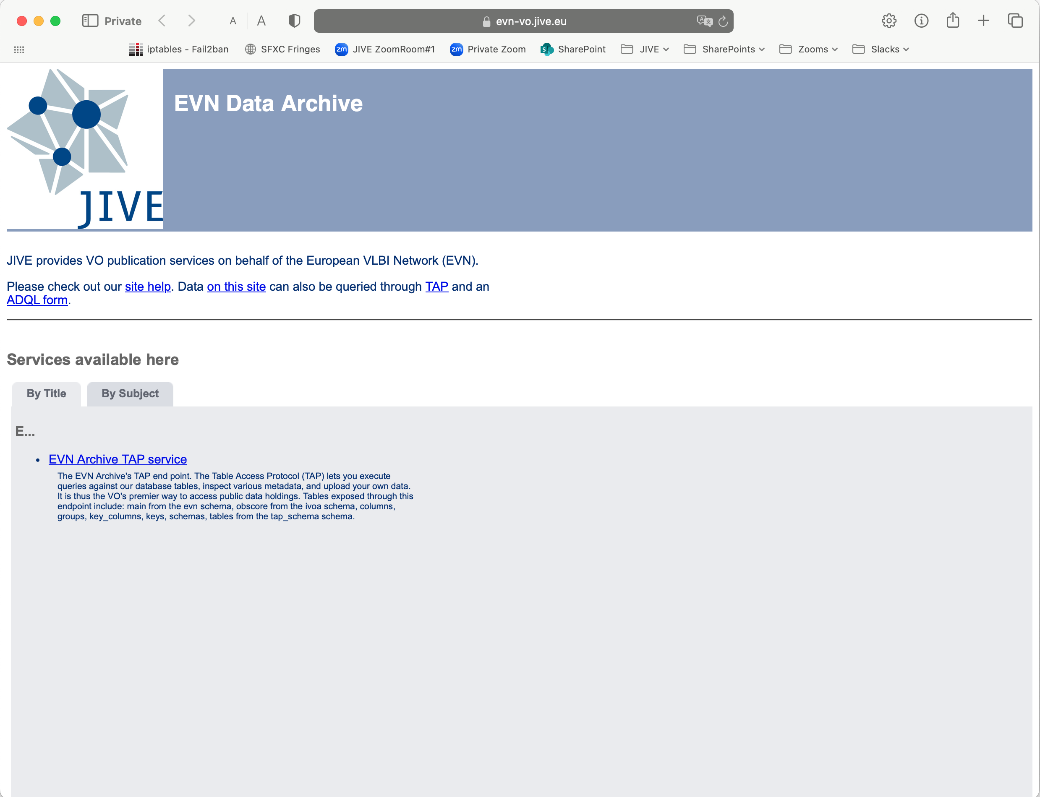Reload the page with refresh icon

[x=723, y=21]
